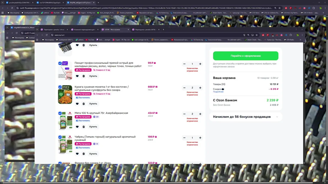The image size is (328, 184).
Task: Click reload icon in leftmost background window
Action: [17, 33]
